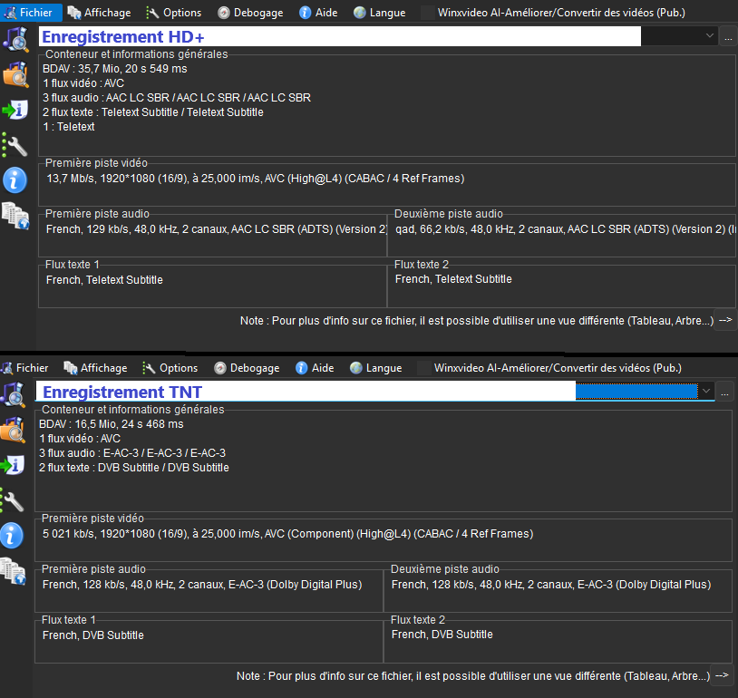Screen dimensions: 738x698
Task: Click '13,7 Mb/s, 1920*1080' video track text
Action: 256,179
